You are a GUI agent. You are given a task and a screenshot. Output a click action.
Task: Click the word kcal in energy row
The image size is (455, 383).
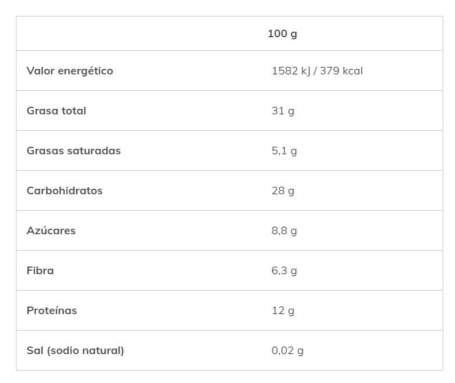[352, 71]
